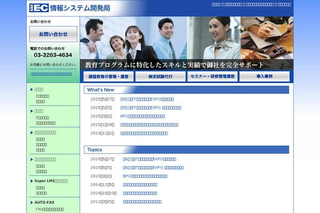Open the BPO link under What's New

[142, 116]
